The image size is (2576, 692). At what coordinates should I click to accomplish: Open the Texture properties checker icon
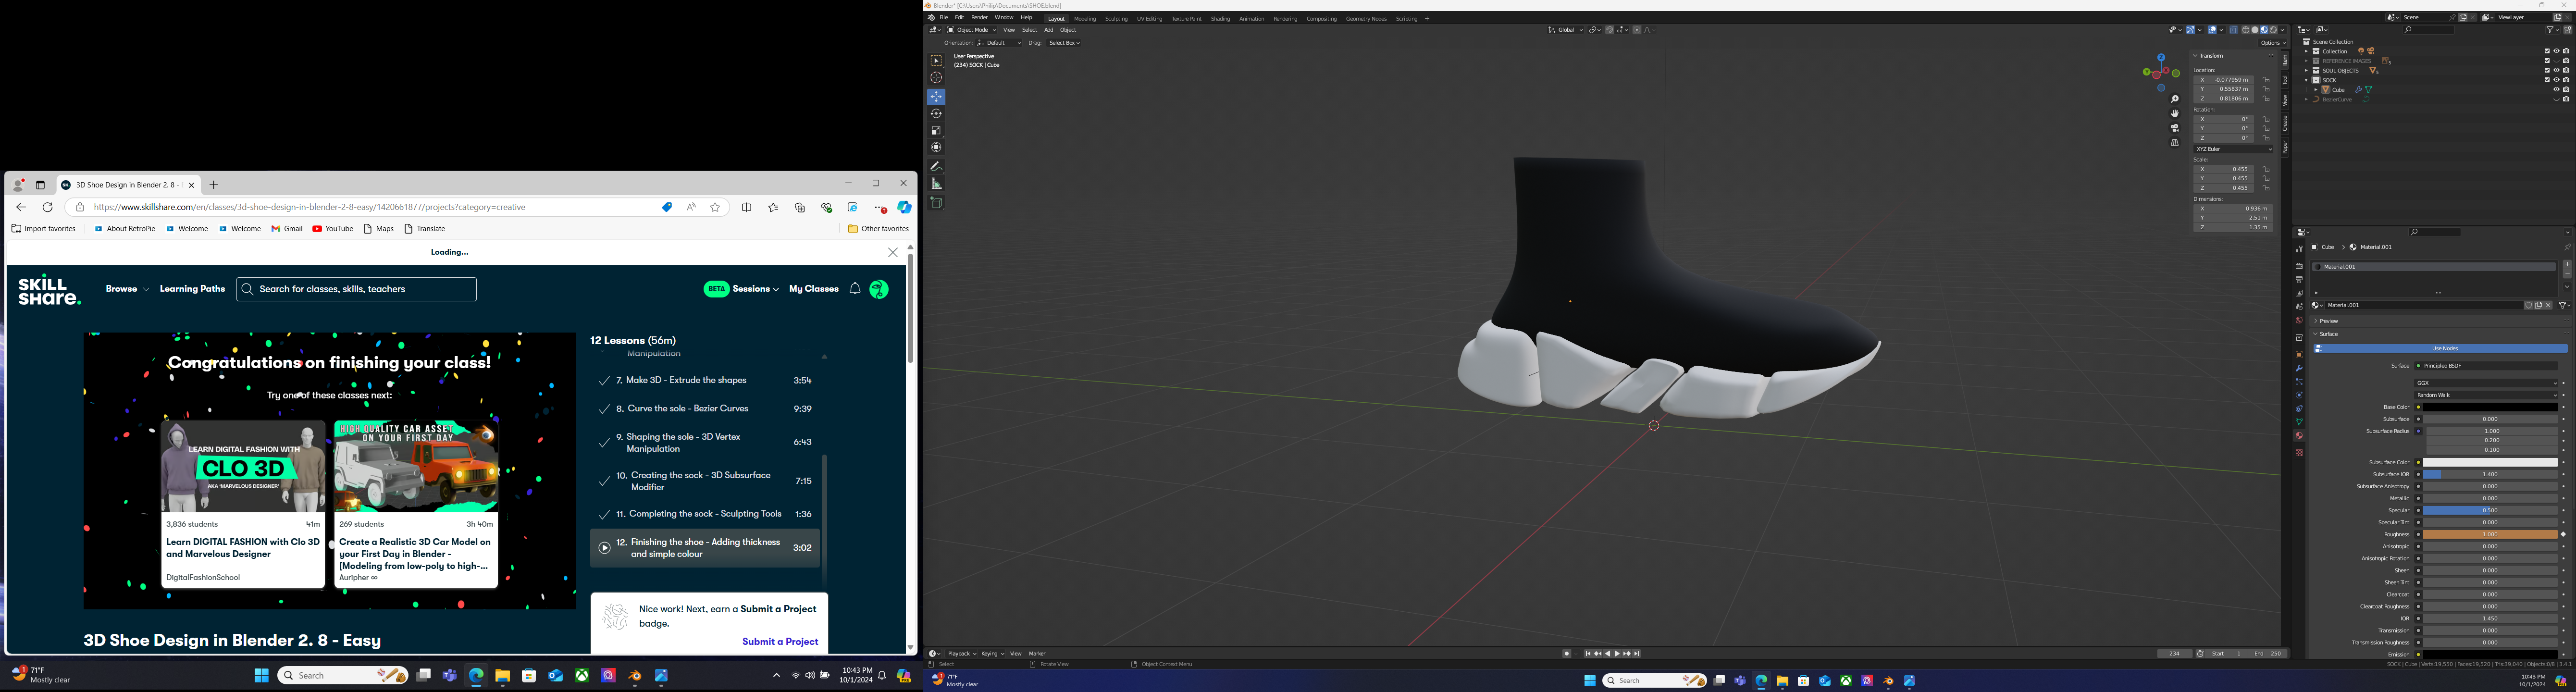2300,452
